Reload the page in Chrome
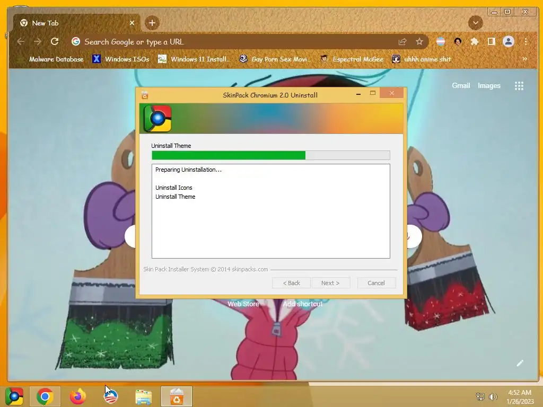Screen dimensions: 543x407 (55, 42)
